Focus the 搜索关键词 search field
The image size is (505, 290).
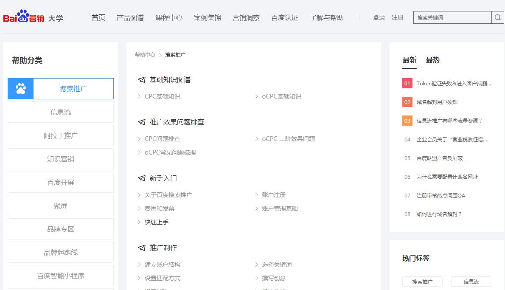click(452, 17)
